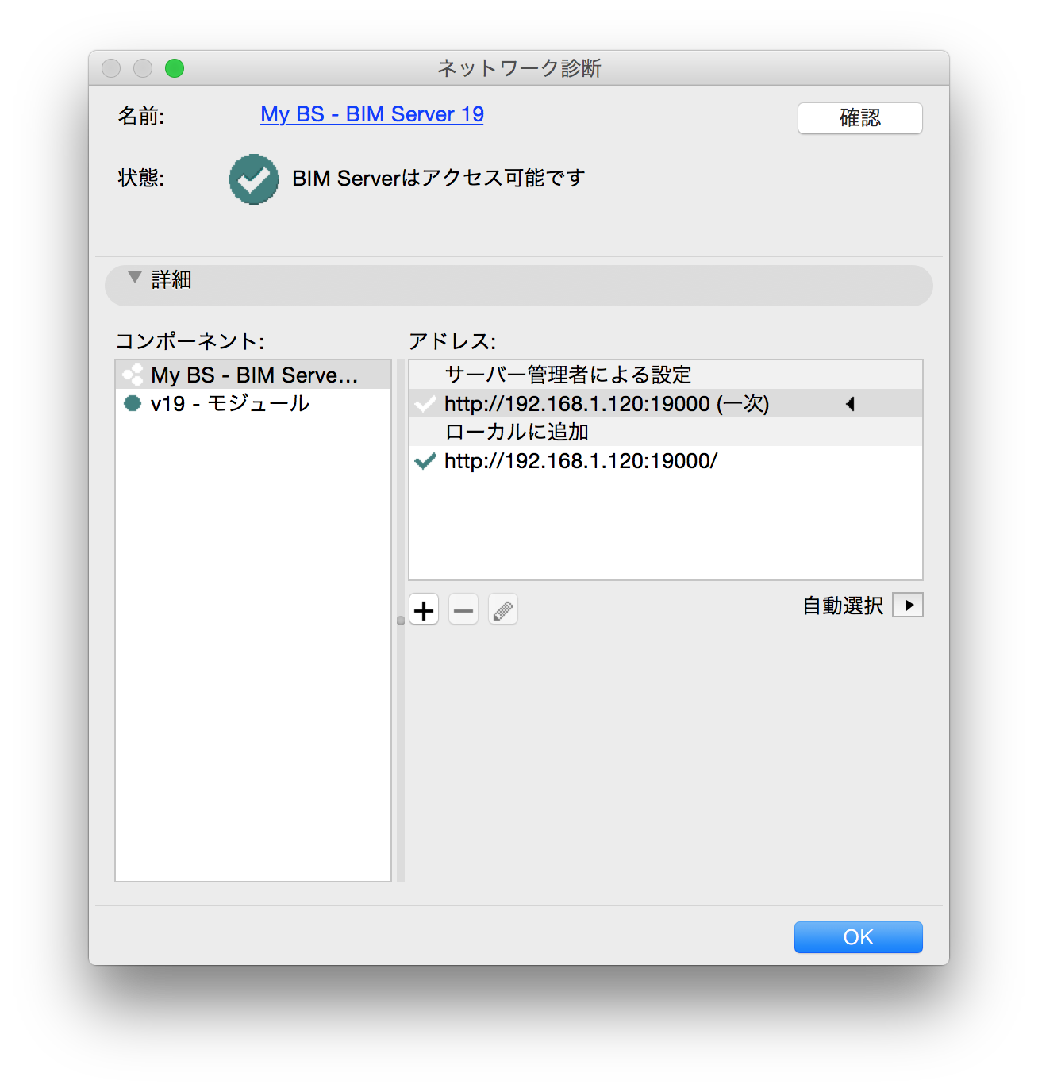
Task: Add a new address with the plus icon
Action: point(424,609)
